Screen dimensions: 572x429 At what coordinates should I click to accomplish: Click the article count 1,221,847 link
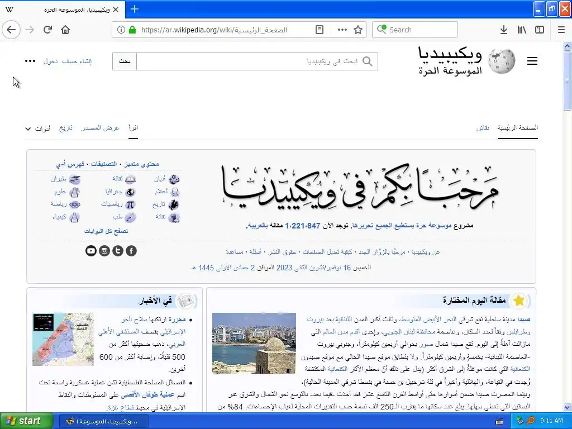302,226
